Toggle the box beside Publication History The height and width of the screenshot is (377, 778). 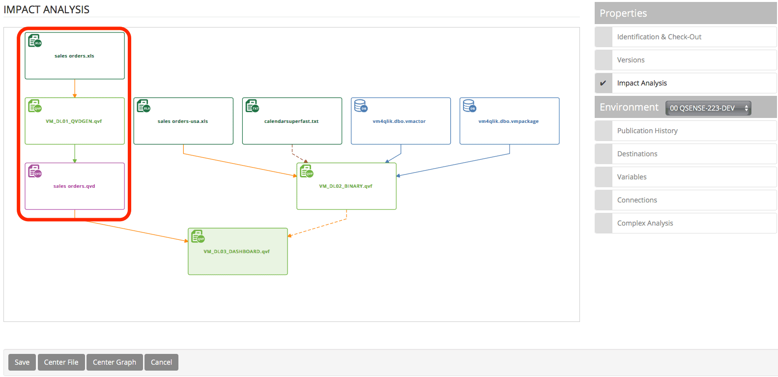coord(603,131)
